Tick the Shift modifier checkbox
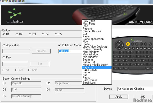The image size is (153, 103). point(29,70)
